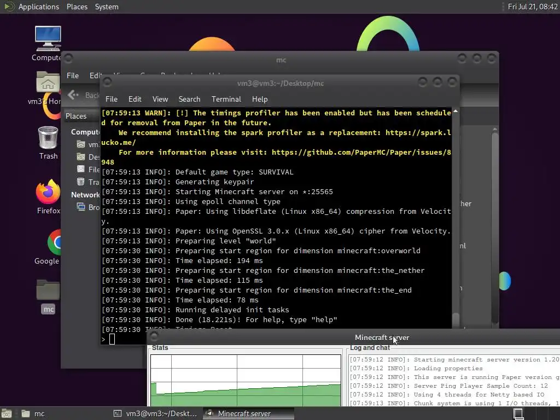
Task: Click the 'Generating keypair' terminal line
Action: point(178,182)
